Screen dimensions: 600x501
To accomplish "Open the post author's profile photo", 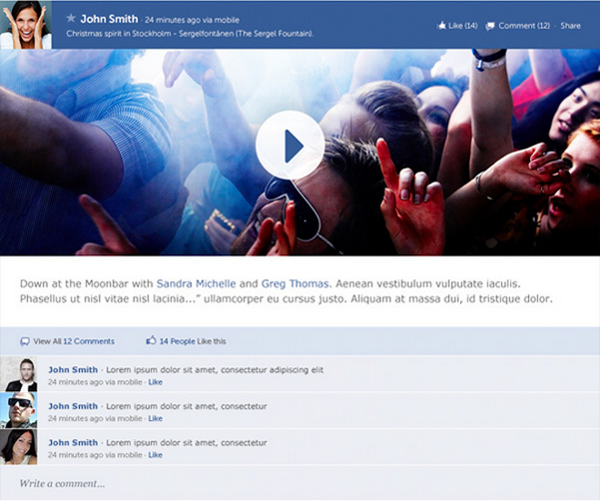I will pos(25,25).
